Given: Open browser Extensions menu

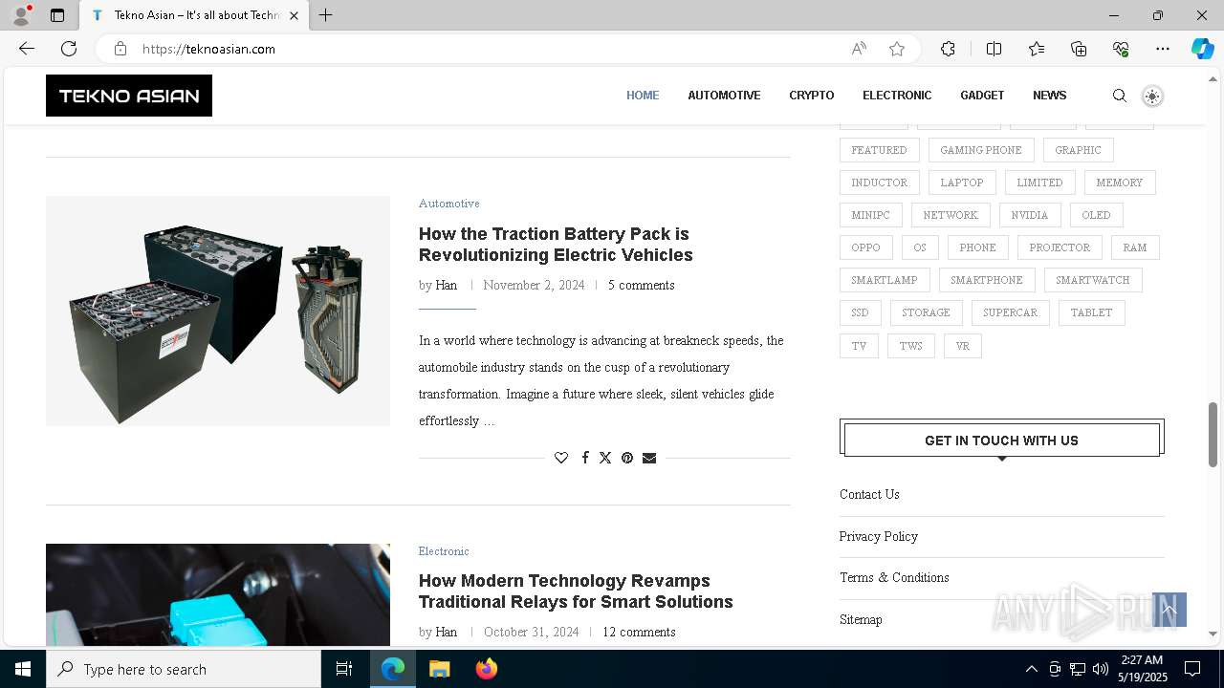Looking at the screenshot, I should (x=948, y=49).
